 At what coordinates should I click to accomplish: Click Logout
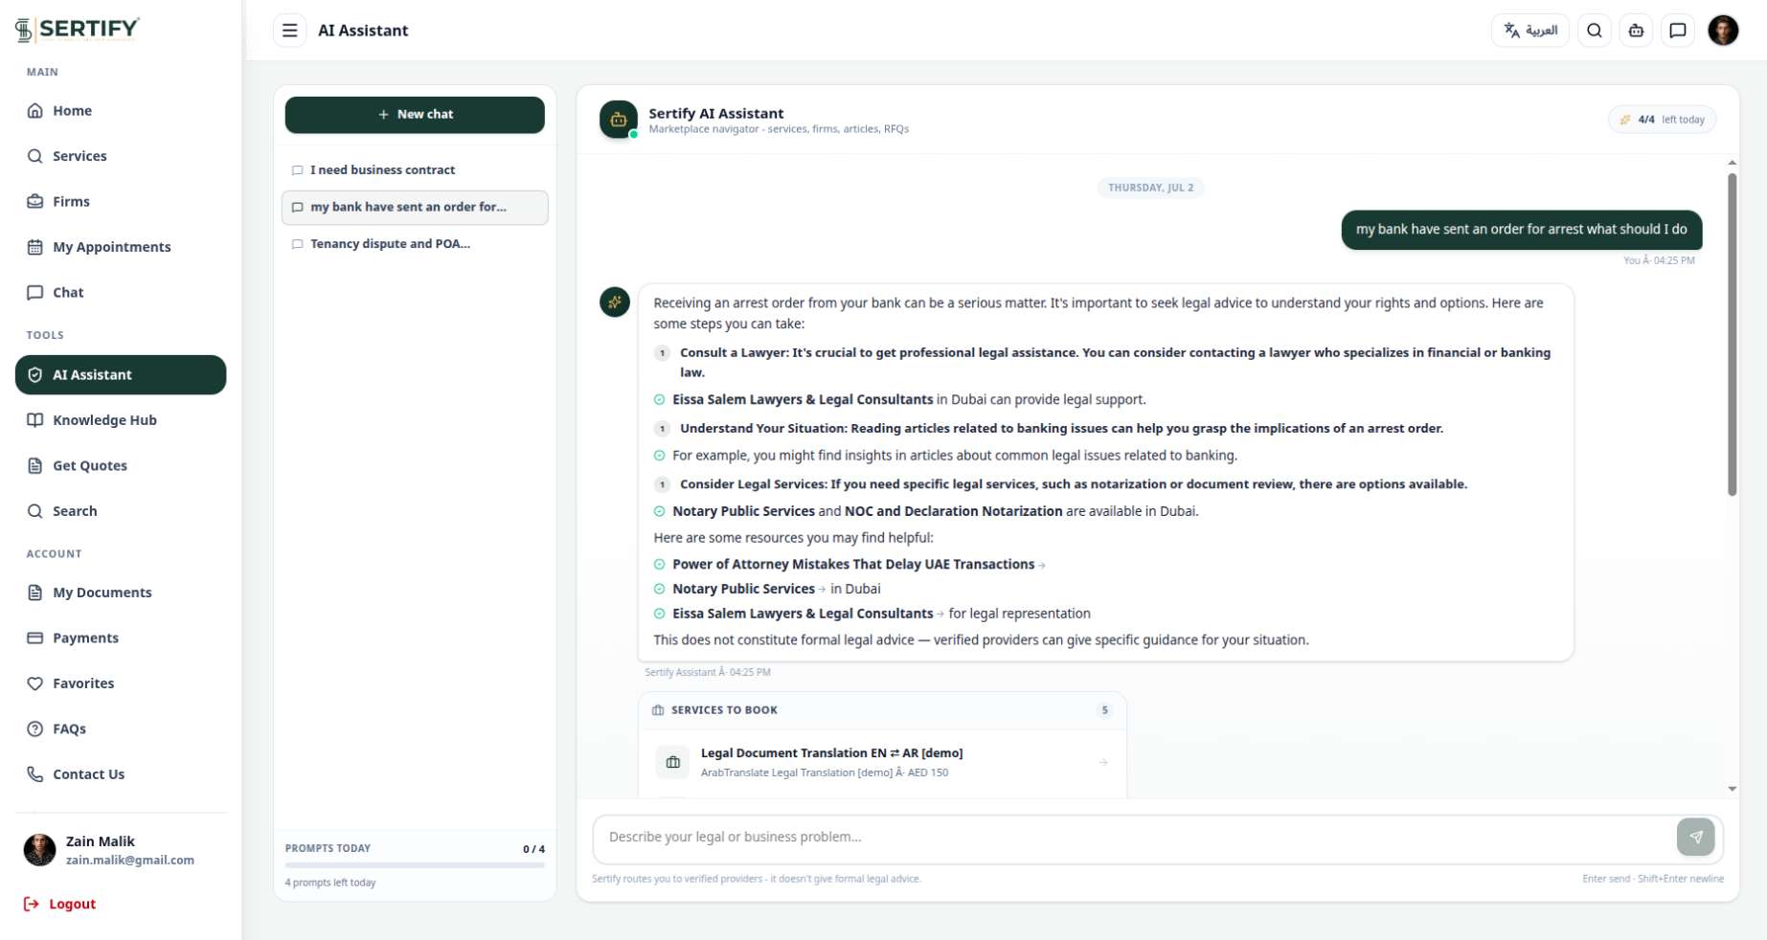pyautogui.click(x=59, y=905)
